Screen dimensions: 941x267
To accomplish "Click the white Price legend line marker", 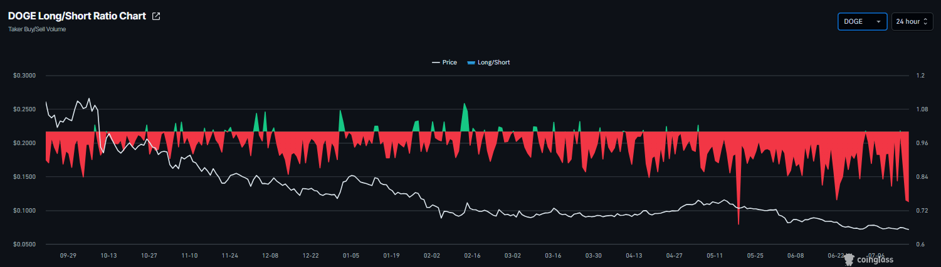I will 436,63.
